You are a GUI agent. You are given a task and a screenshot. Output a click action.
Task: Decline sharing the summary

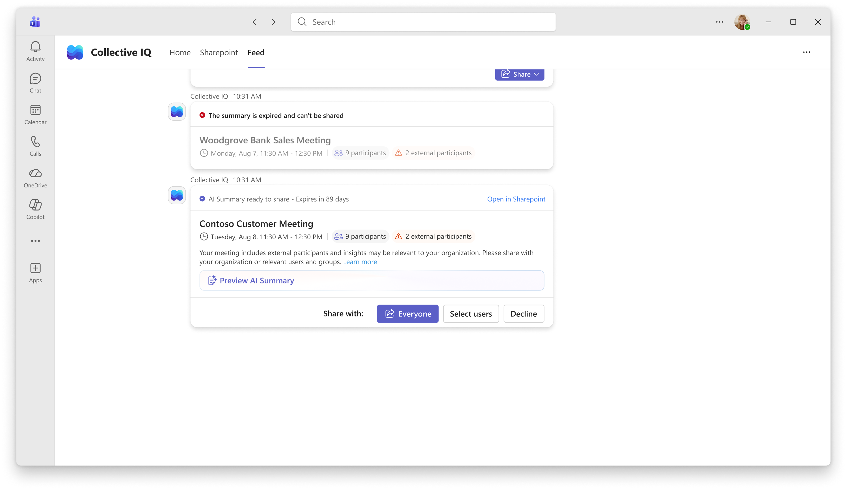point(524,314)
